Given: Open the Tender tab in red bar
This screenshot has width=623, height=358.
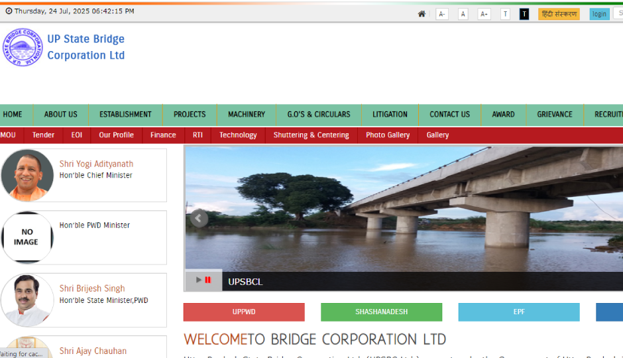Looking at the screenshot, I should pyautogui.click(x=43, y=135).
